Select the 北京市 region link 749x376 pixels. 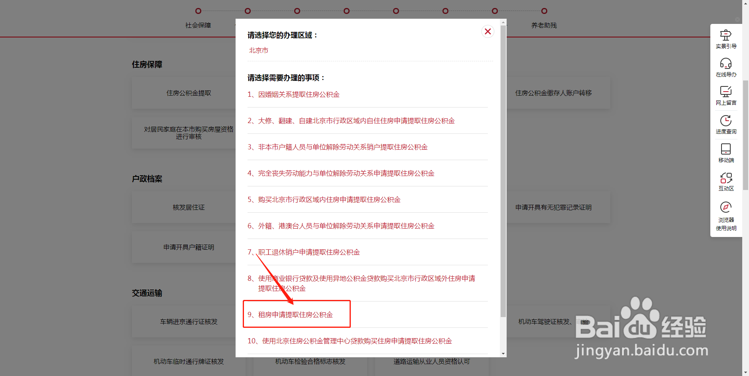pyautogui.click(x=258, y=50)
